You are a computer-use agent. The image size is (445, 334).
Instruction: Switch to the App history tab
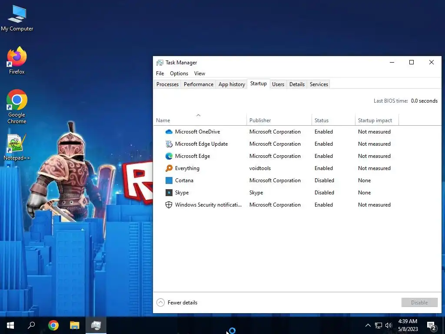232,84
